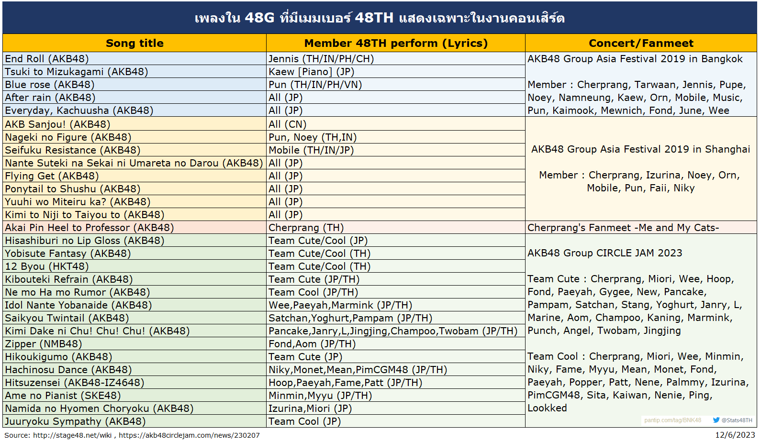This screenshot has height=442, width=761.
Task: Select the Ame no Pianist (SKE48) cell
Action: (x=134, y=396)
